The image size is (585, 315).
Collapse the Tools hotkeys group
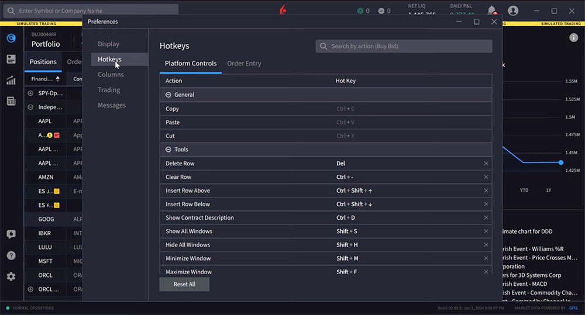tap(168, 150)
